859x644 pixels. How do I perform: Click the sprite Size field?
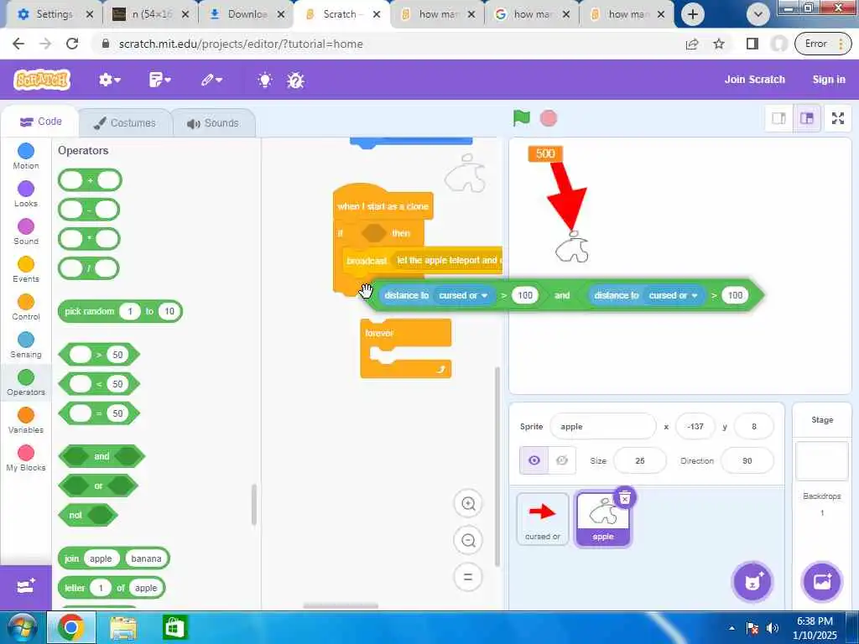pyautogui.click(x=640, y=460)
